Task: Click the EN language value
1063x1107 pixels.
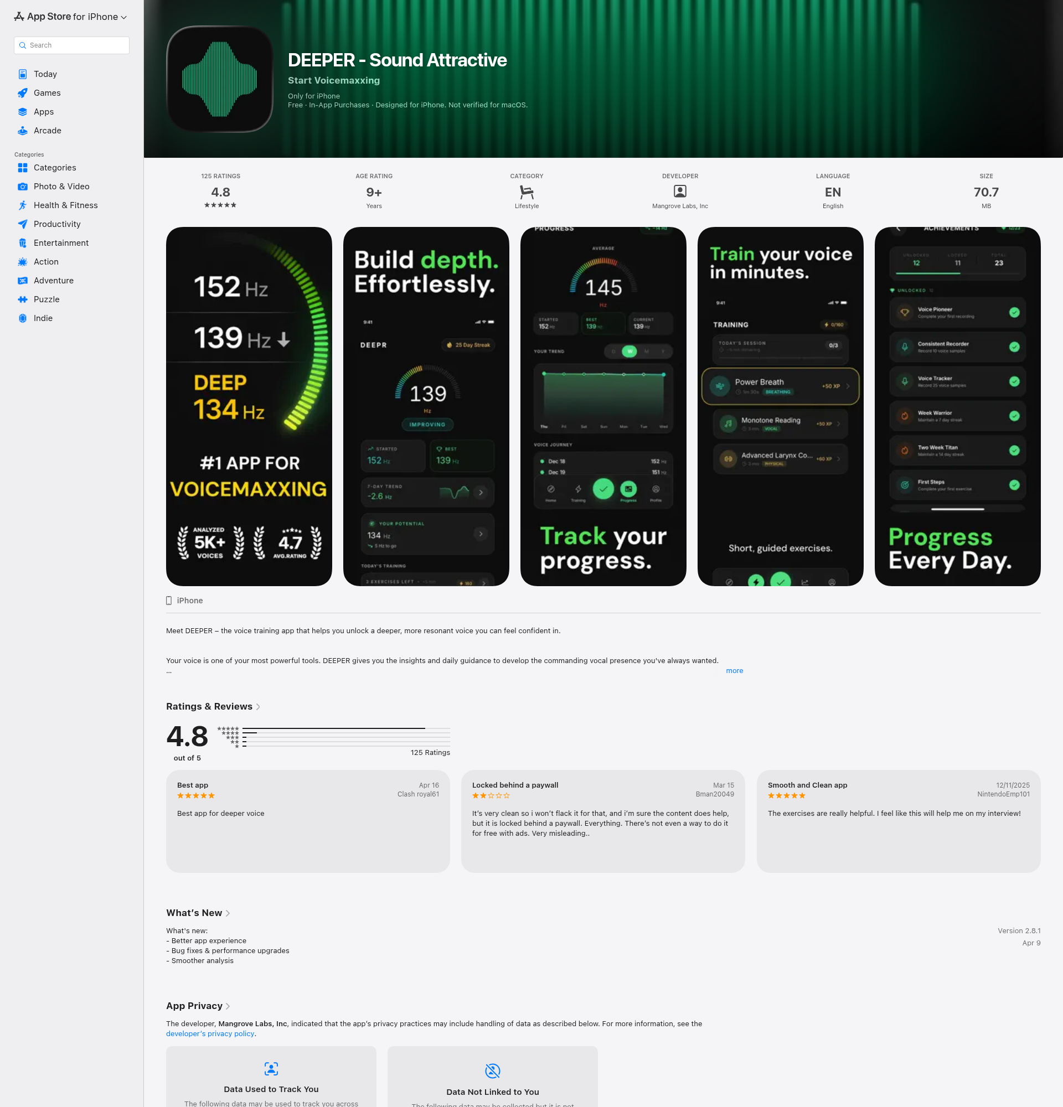Action: [x=833, y=193]
